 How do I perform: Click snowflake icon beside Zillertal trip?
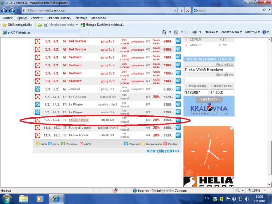point(38,89)
